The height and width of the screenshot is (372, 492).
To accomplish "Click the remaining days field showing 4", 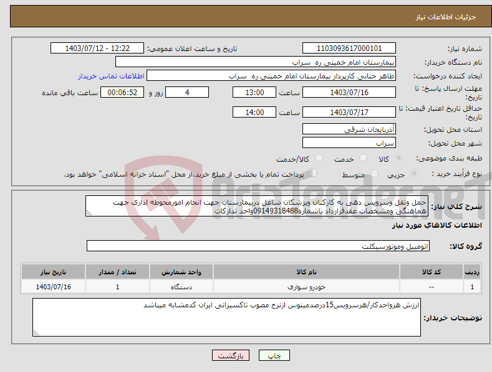I will pyautogui.click(x=187, y=92).
